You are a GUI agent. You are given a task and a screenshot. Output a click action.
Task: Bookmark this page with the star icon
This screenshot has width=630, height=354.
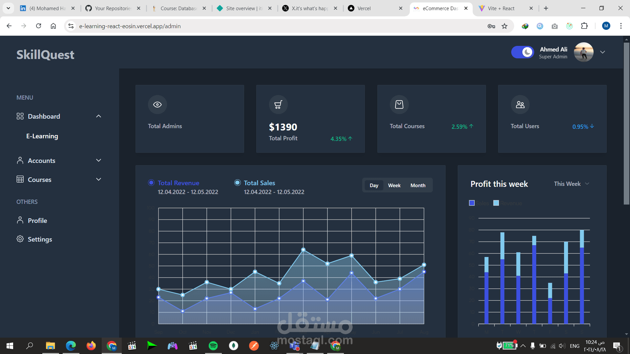tap(504, 26)
